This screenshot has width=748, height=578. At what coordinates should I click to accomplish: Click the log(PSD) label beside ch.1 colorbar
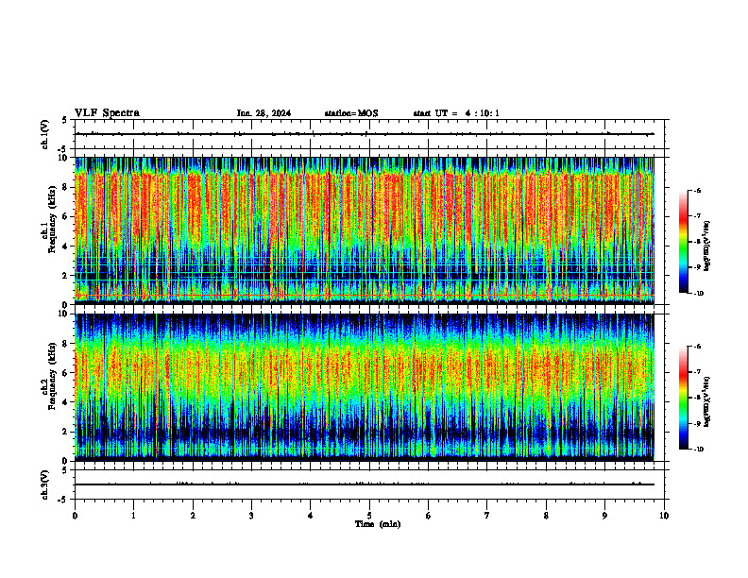point(707,246)
